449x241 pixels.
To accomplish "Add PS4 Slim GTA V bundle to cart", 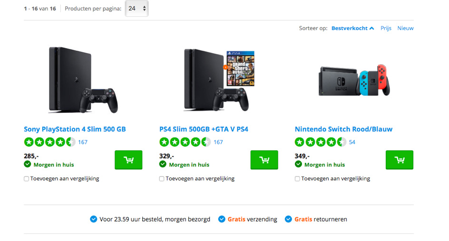I will (264, 160).
